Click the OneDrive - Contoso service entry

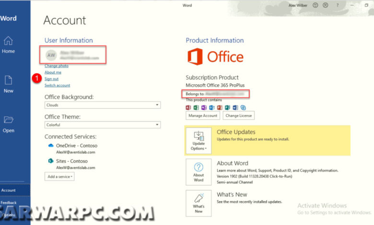click(x=72, y=148)
